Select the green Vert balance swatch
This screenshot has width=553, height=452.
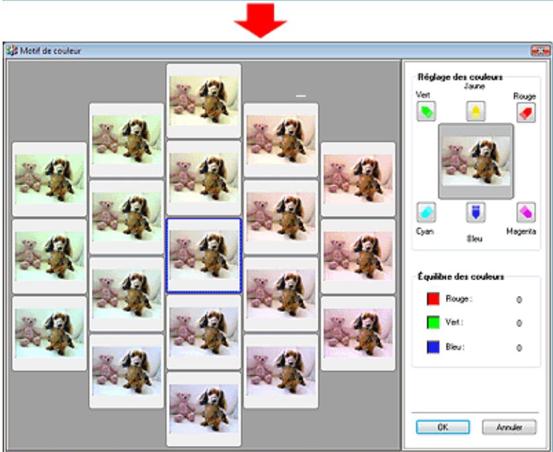click(433, 323)
